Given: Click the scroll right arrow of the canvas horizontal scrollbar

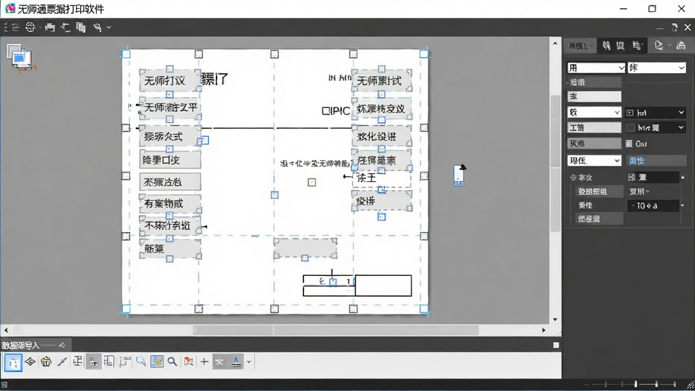Looking at the screenshot, I should point(544,331).
